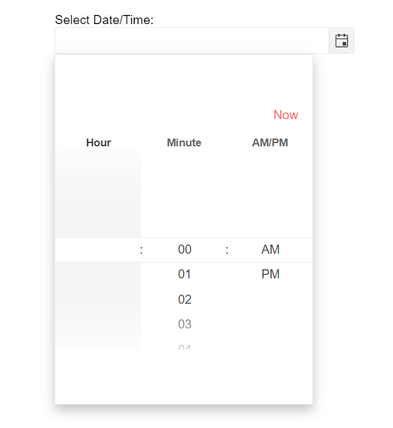The width and height of the screenshot is (393, 428).
Task: Select the Minute column header
Action: (x=184, y=142)
